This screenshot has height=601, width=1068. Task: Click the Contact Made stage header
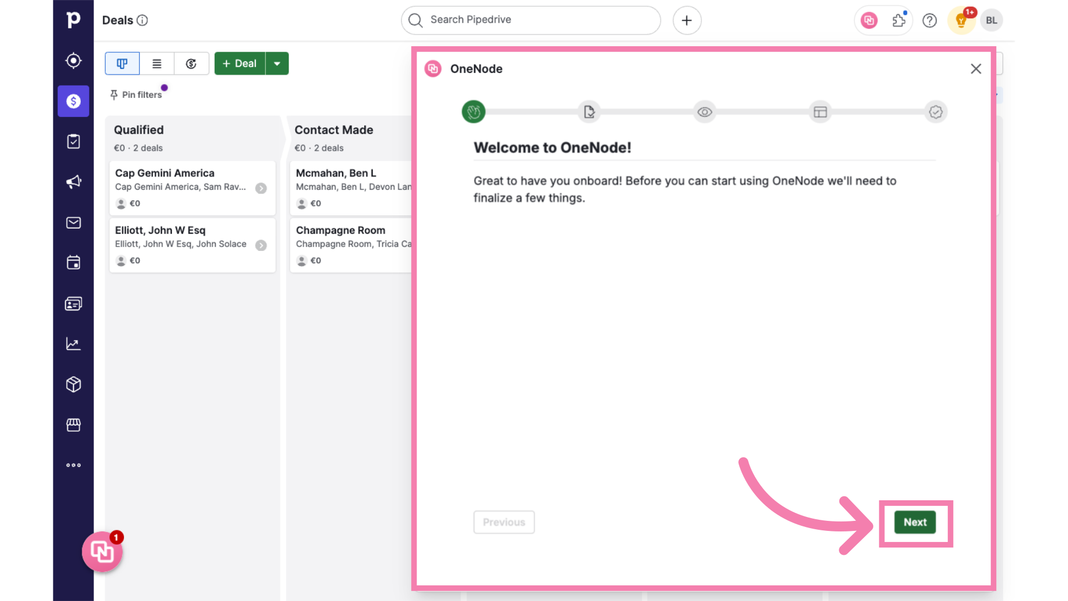349,138
